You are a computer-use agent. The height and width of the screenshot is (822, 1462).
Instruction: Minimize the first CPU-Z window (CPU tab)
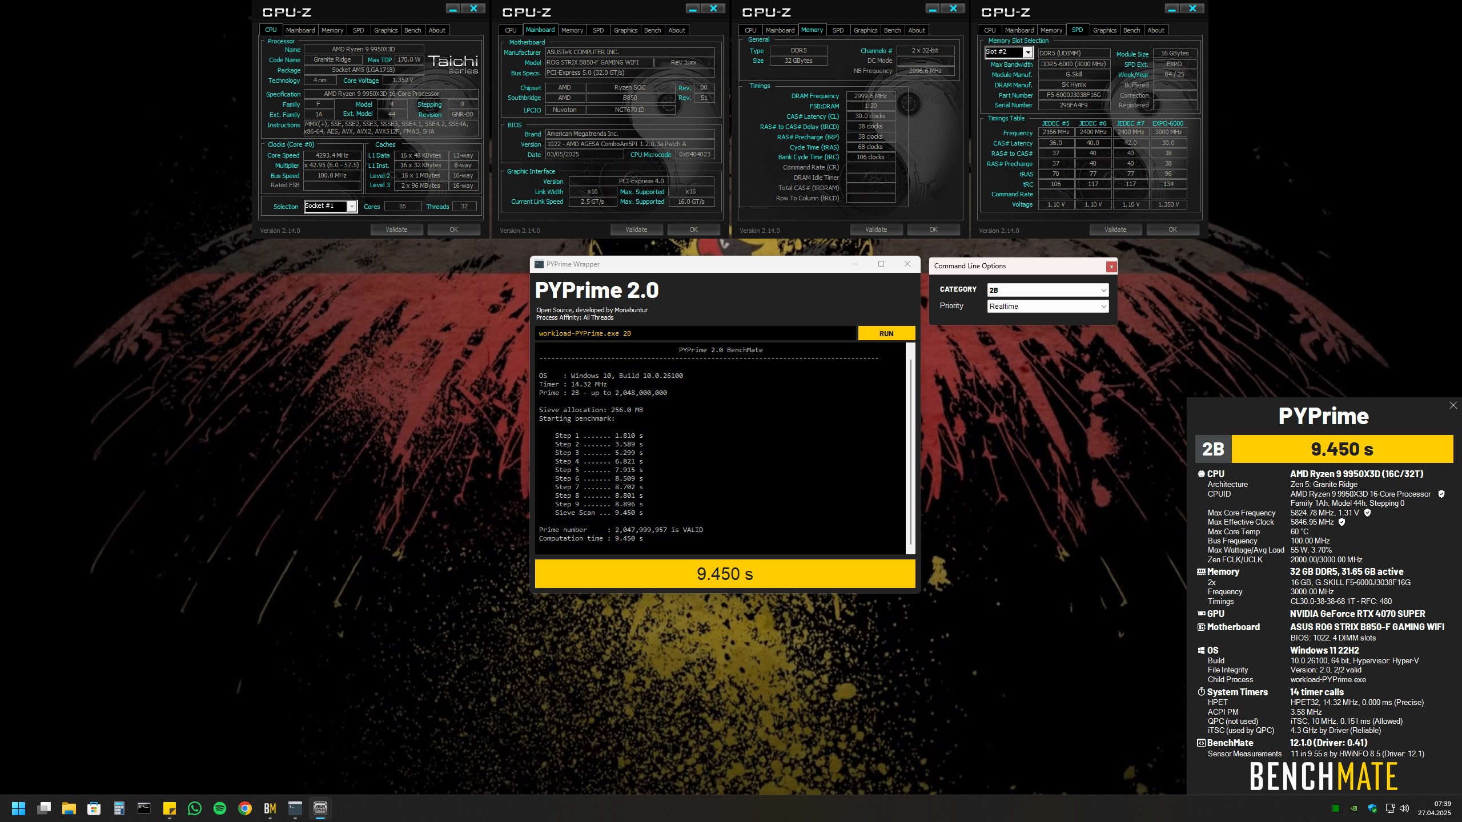[x=453, y=9]
